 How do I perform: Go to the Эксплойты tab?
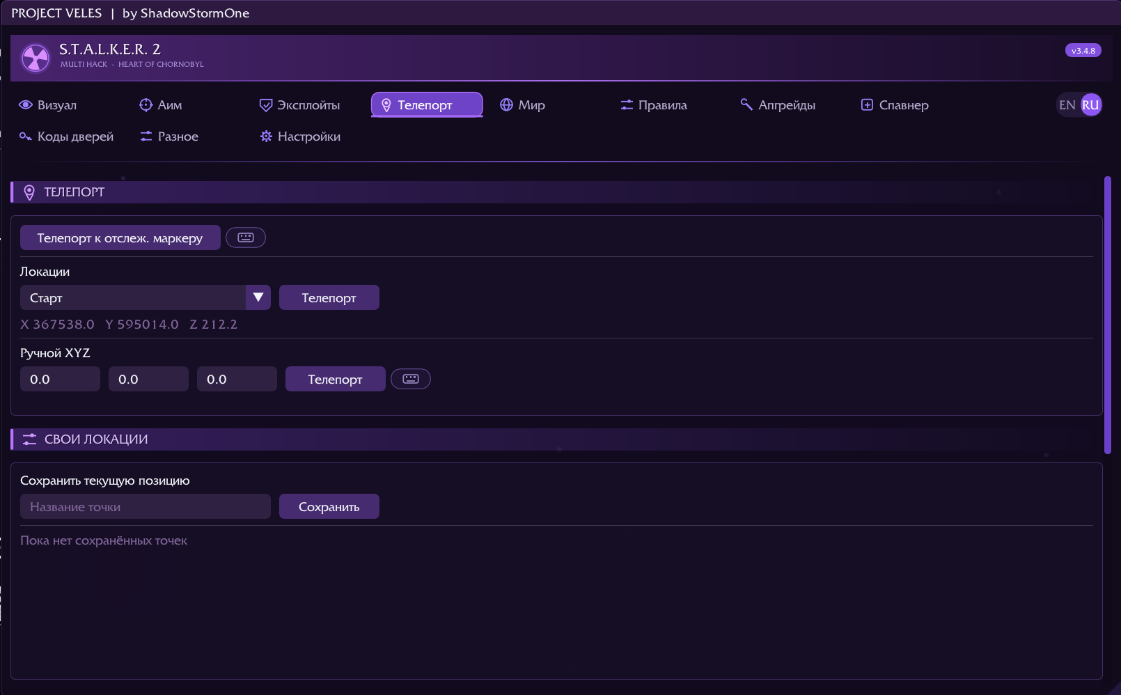coord(300,105)
